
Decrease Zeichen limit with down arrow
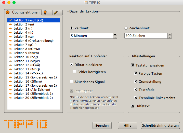[169, 37]
